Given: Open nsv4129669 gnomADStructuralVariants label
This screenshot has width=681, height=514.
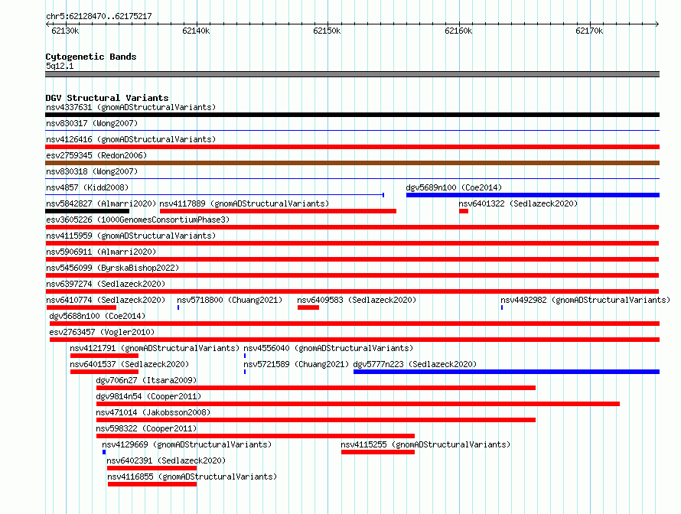Looking at the screenshot, I should pyautogui.click(x=187, y=444).
